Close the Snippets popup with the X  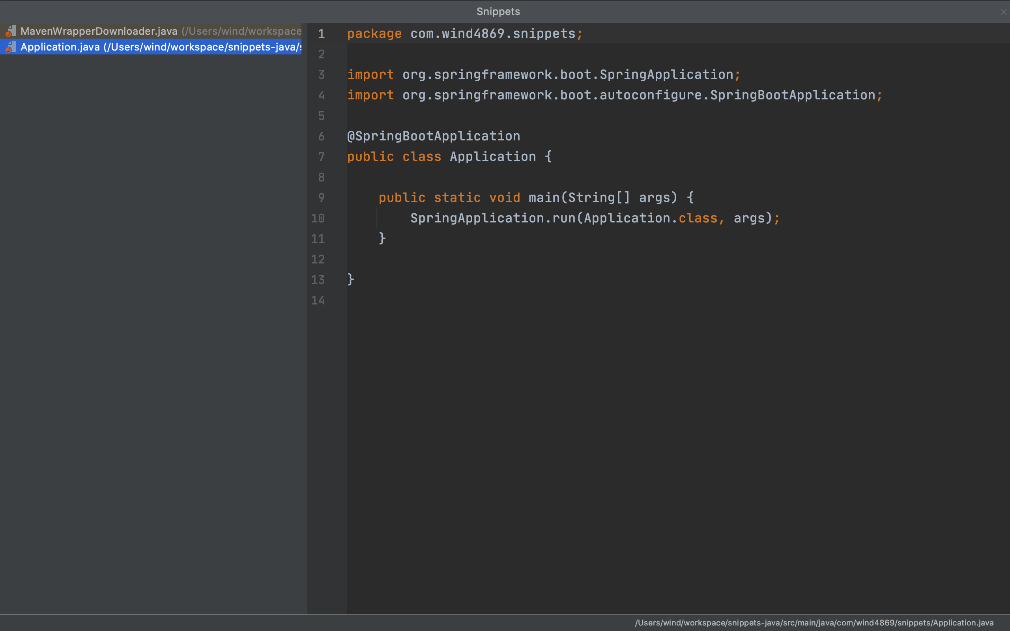(1003, 12)
